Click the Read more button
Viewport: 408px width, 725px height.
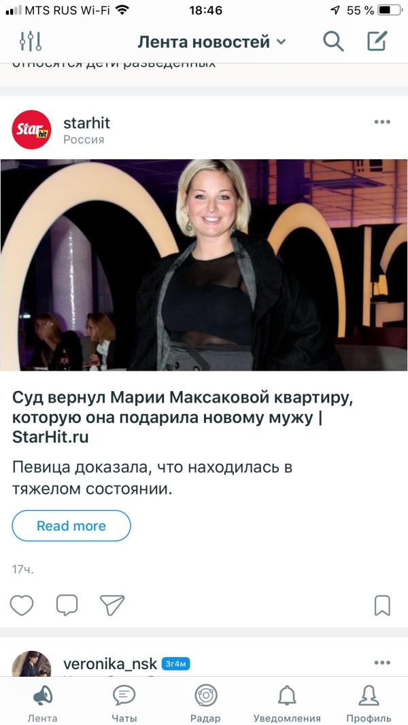[71, 526]
